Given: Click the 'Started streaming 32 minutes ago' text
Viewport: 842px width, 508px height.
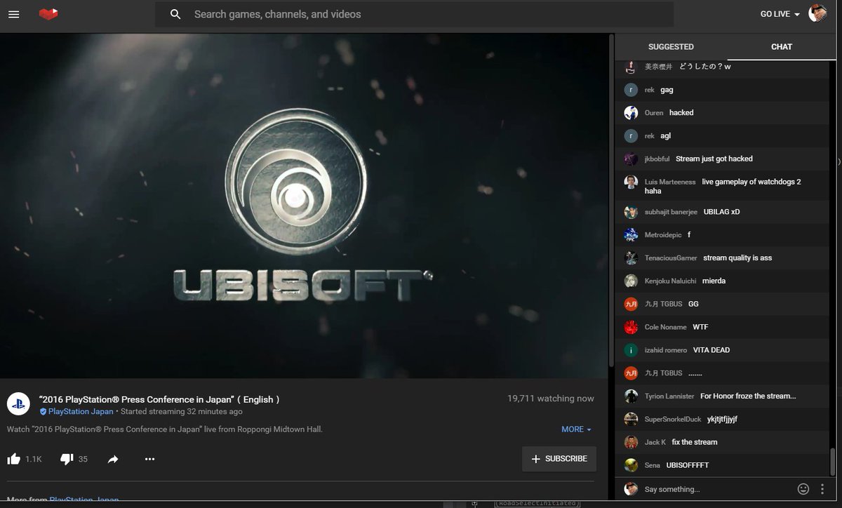Looking at the screenshot, I should (181, 412).
